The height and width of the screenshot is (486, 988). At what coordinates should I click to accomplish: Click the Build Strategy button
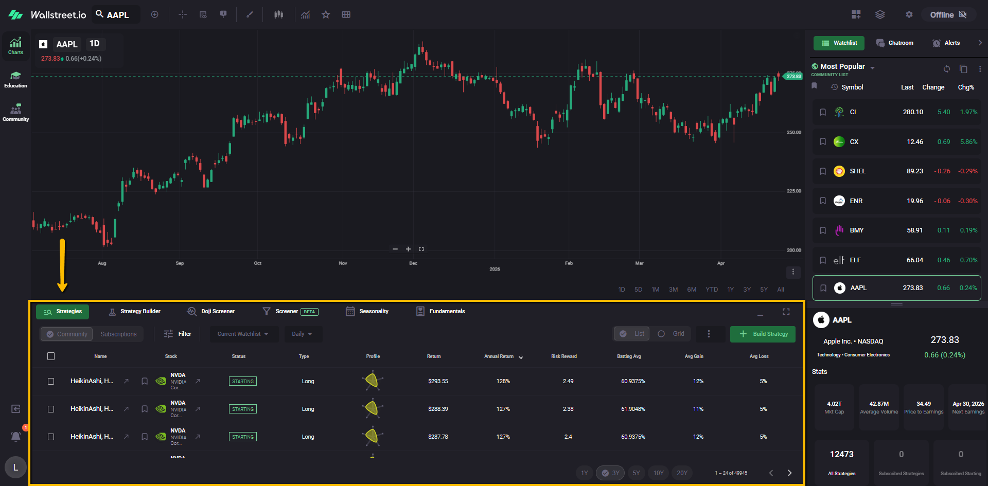[763, 334]
